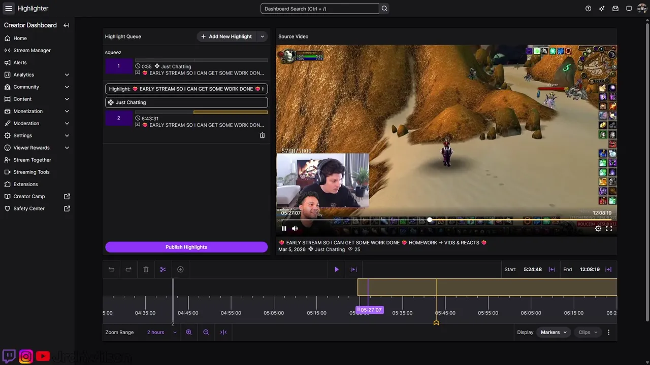
Task: Focus the Dashboard Search box
Action: pos(320,9)
